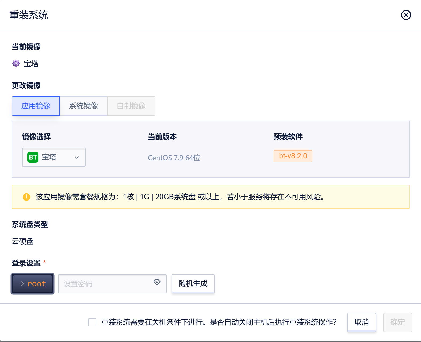Click the purple 宝塔 current image icon
Screen dimensions: 421x342
click(x=16, y=63)
